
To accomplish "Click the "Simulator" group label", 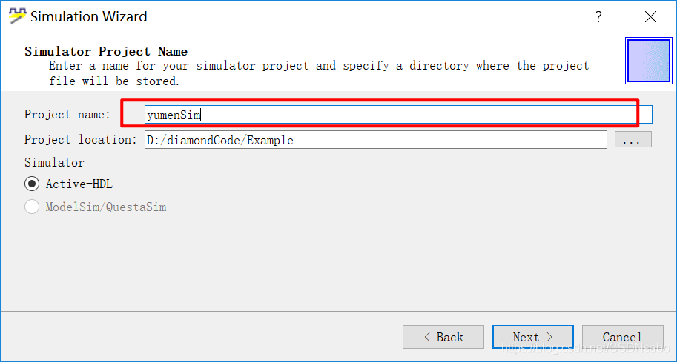I will pos(54,162).
